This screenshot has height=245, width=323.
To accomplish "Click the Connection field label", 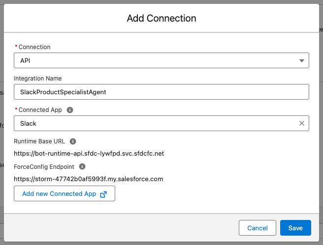I will pos(34,47).
